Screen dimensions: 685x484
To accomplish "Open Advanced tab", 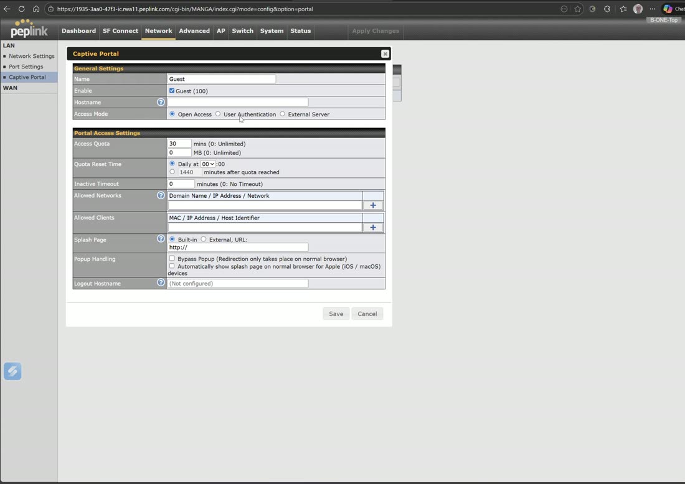I will pos(194,31).
